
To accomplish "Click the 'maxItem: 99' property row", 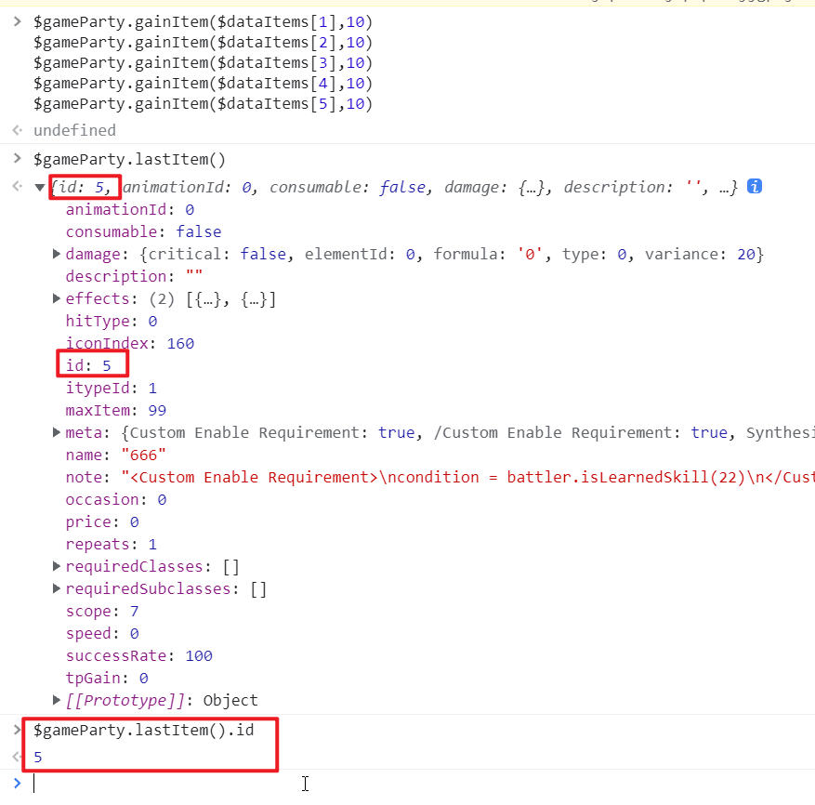I will 116,410.
